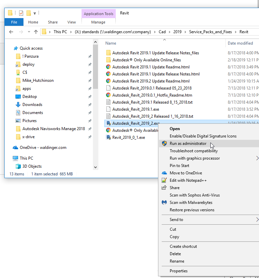Click the standards drive breadcrumb
Screen dimensions: 259x278
pyautogui.click(x=113, y=32)
